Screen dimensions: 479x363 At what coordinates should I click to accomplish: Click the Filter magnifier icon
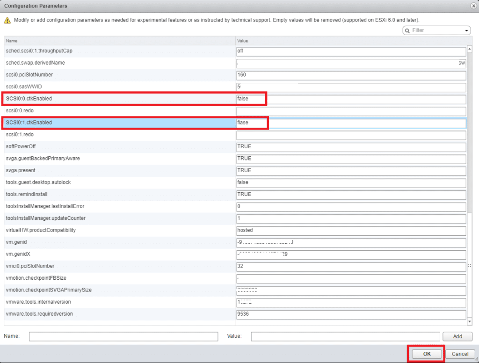pos(408,30)
